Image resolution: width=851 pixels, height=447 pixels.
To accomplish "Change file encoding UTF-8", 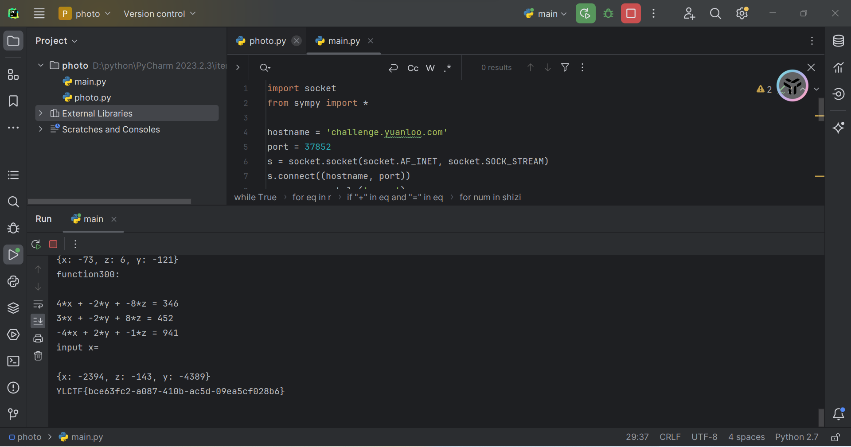I will (704, 437).
